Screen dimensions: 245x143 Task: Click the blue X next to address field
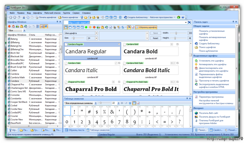[x=189, y=22]
